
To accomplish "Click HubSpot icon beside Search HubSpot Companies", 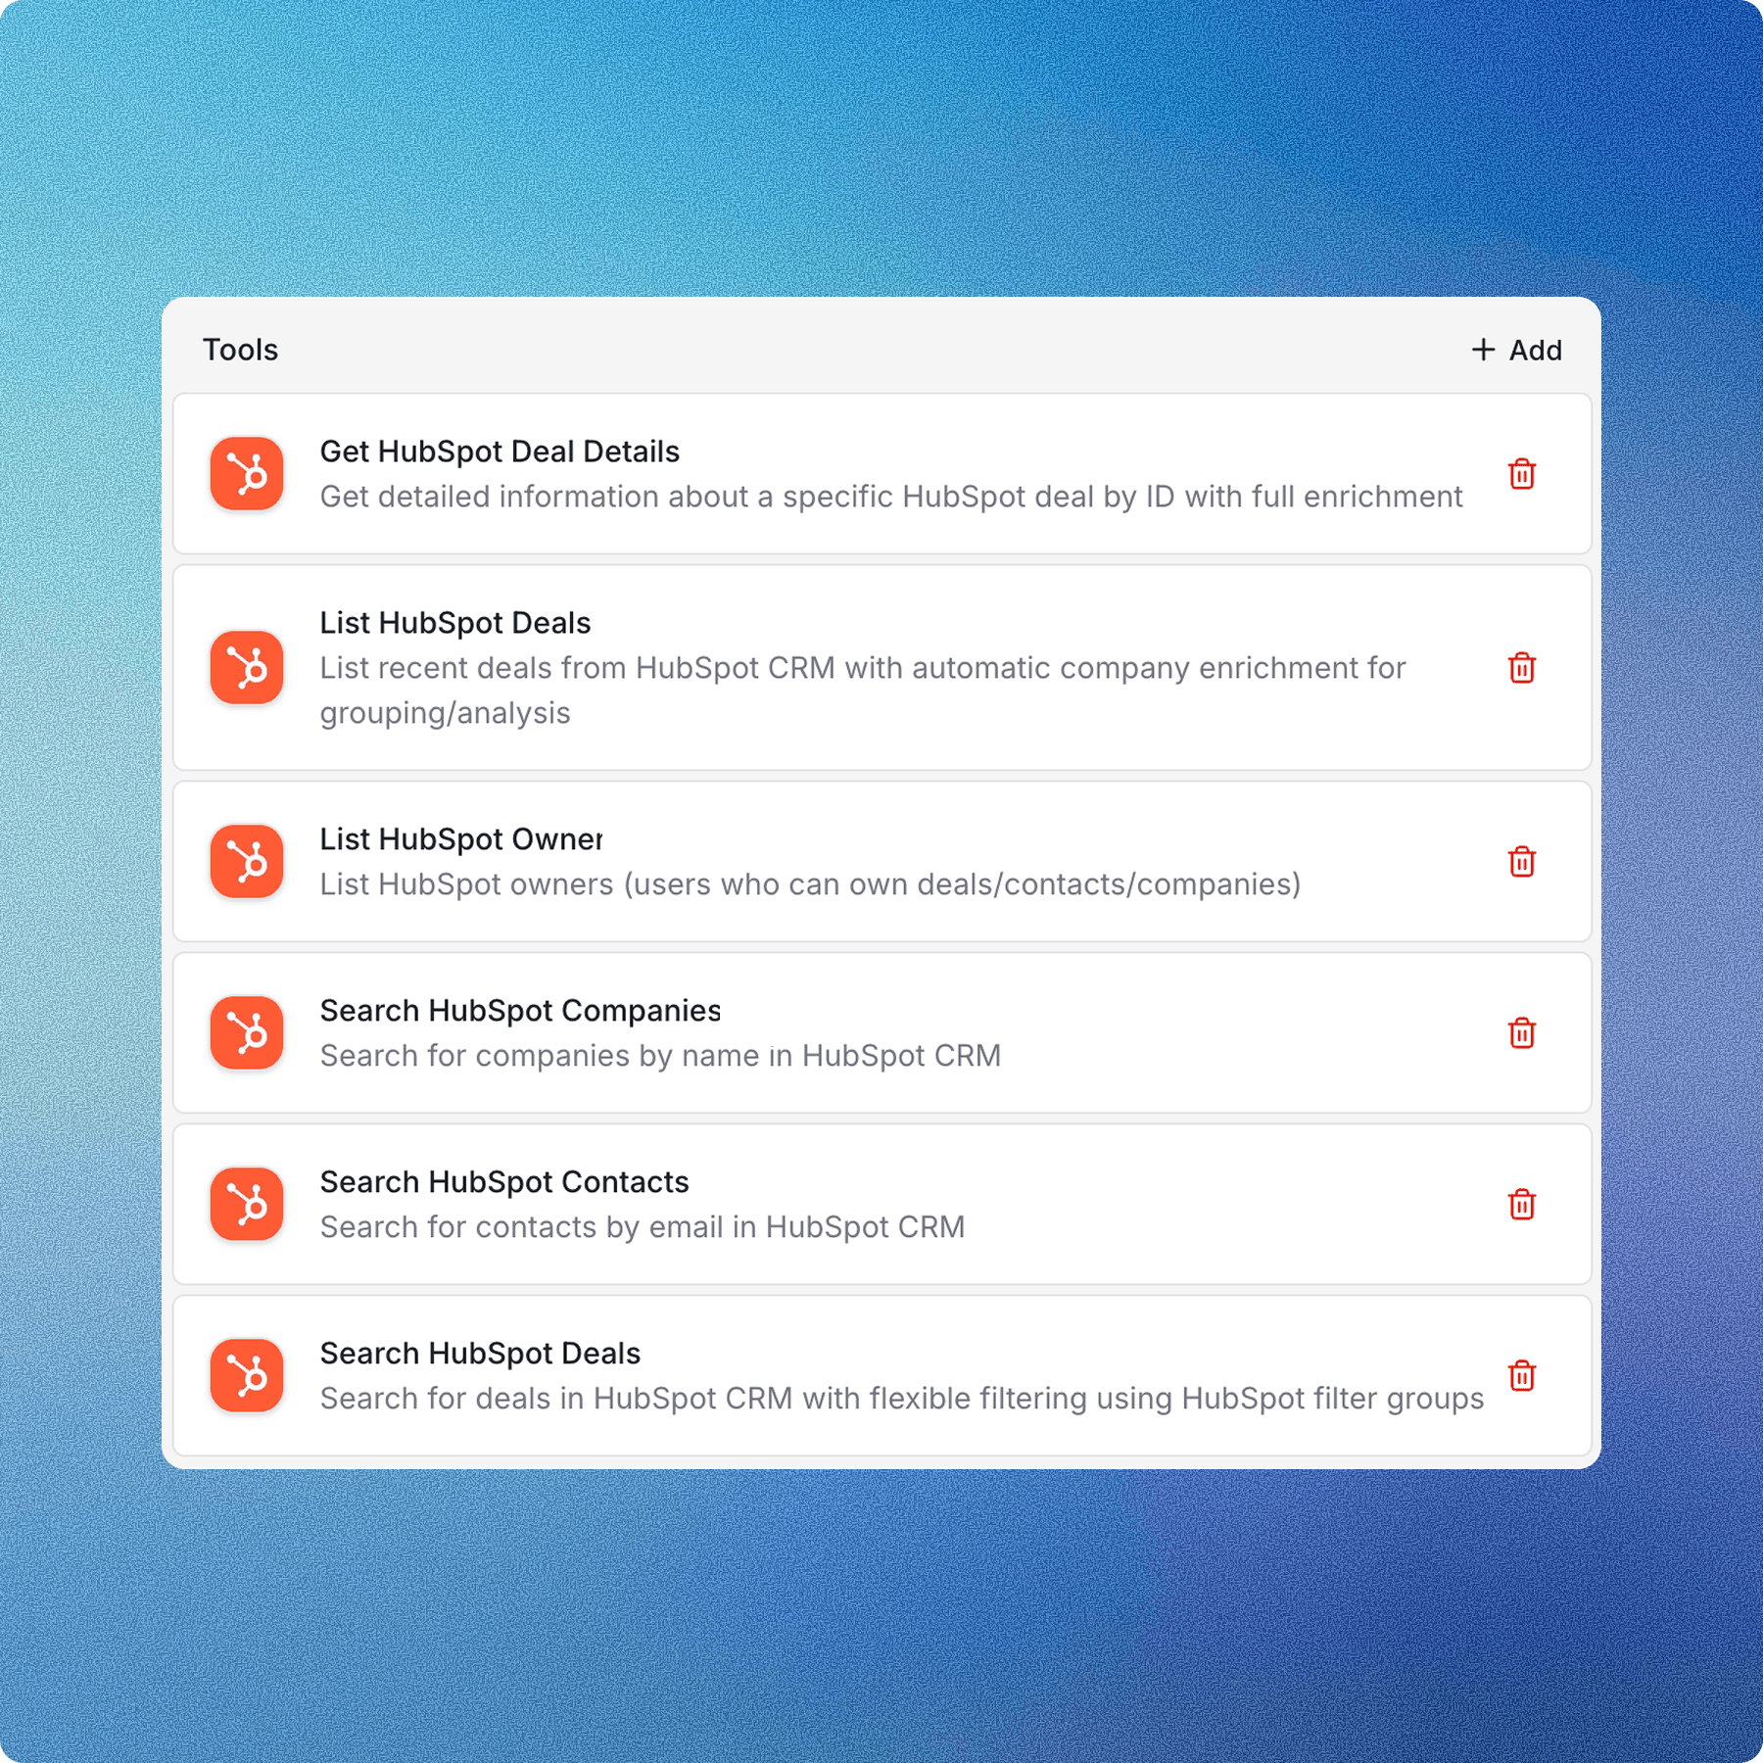I will pos(247,1032).
